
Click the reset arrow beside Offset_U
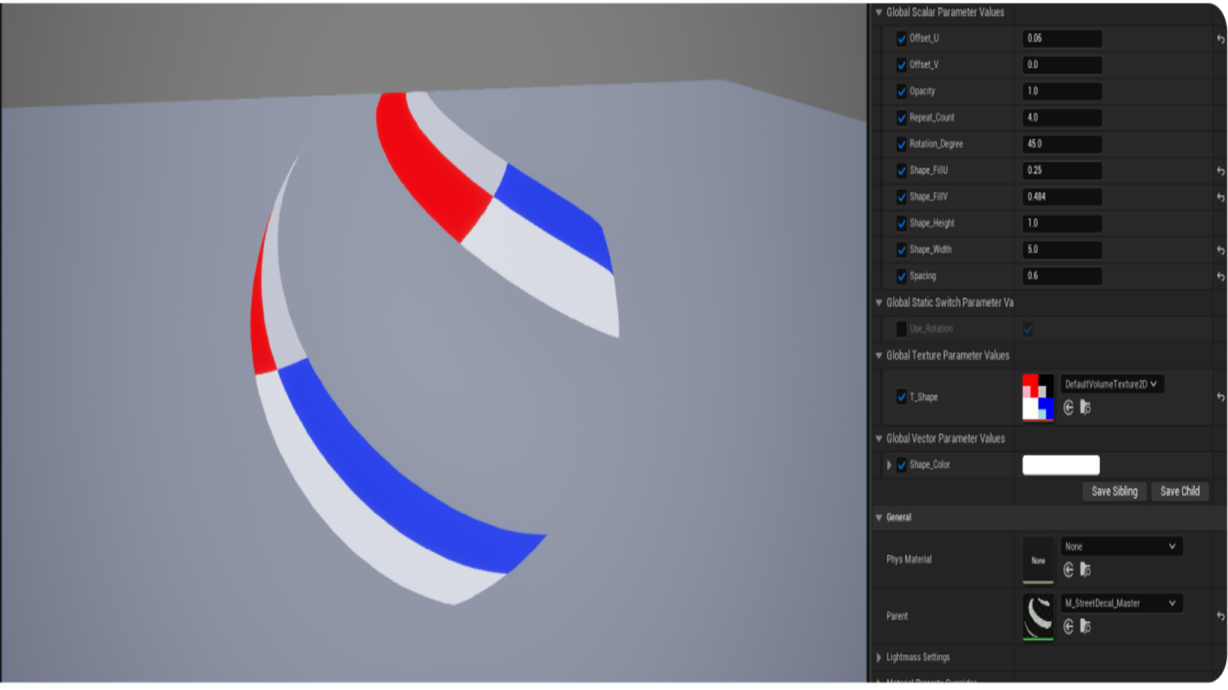[1220, 39]
